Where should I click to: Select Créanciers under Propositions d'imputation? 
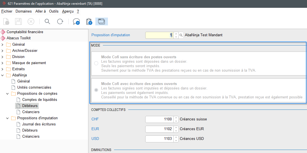click(31, 136)
